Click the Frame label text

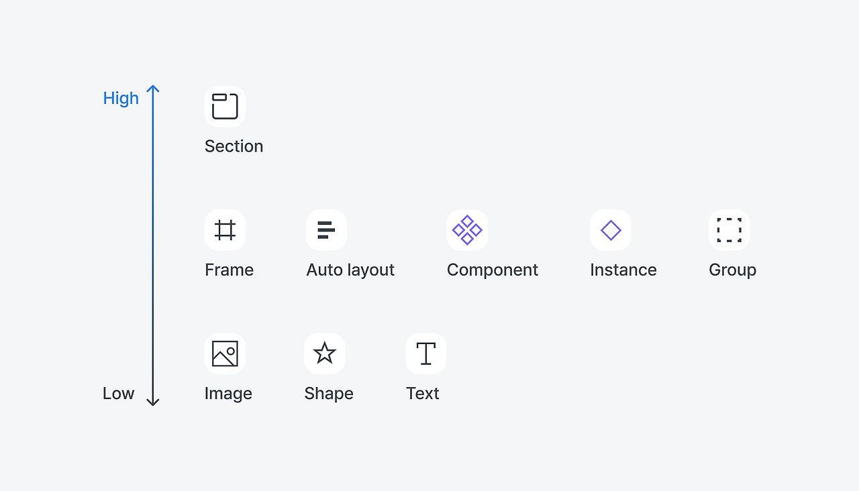tap(229, 270)
